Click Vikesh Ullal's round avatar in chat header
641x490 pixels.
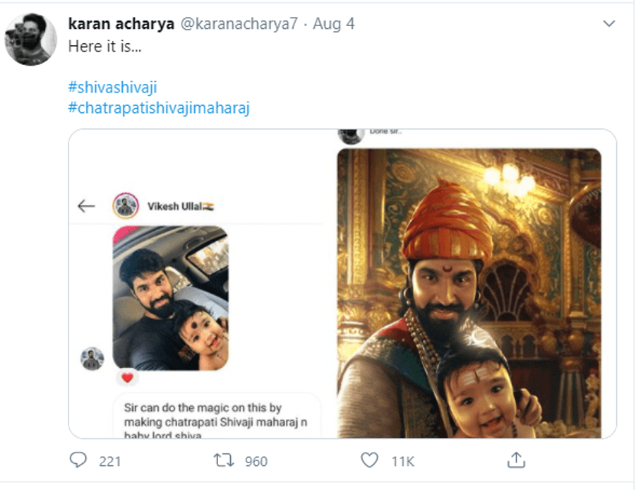pos(126,206)
